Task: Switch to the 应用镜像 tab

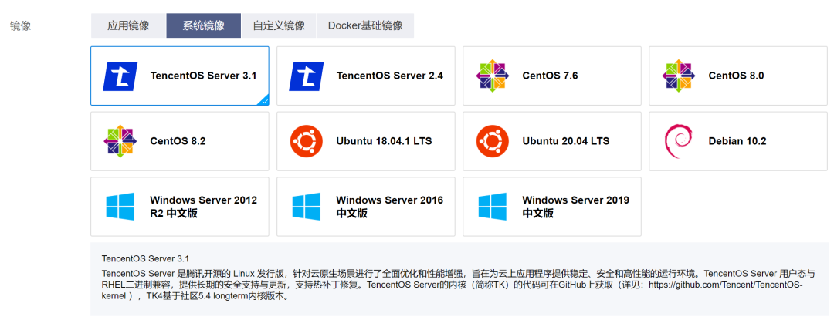Action: pyautogui.click(x=128, y=25)
